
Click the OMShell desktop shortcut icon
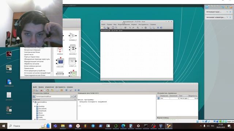9,69
